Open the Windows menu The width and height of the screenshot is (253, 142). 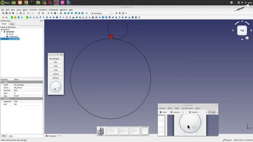[64, 10]
